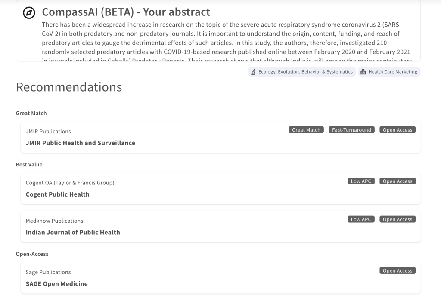
Task: Select the Ecology, Evolution, Behavior & Systematics tag
Action: (x=301, y=71)
